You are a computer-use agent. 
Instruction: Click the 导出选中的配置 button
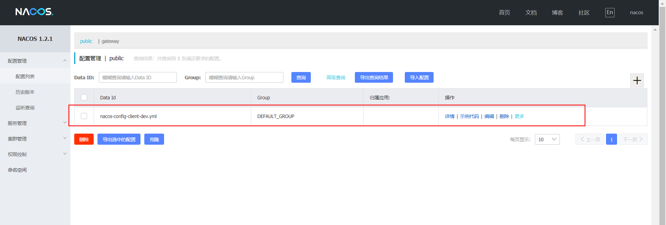pyautogui.click(x=119, y=139)
